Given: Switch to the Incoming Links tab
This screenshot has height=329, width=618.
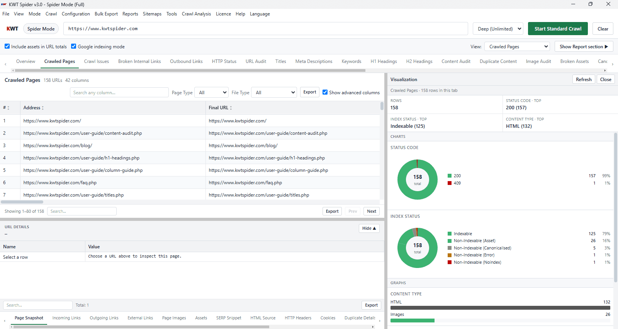Looking at the screenshot, I should pyautogui.click(x=66, y=318).
